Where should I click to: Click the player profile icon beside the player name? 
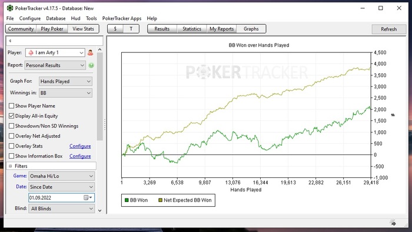[91, 53]
